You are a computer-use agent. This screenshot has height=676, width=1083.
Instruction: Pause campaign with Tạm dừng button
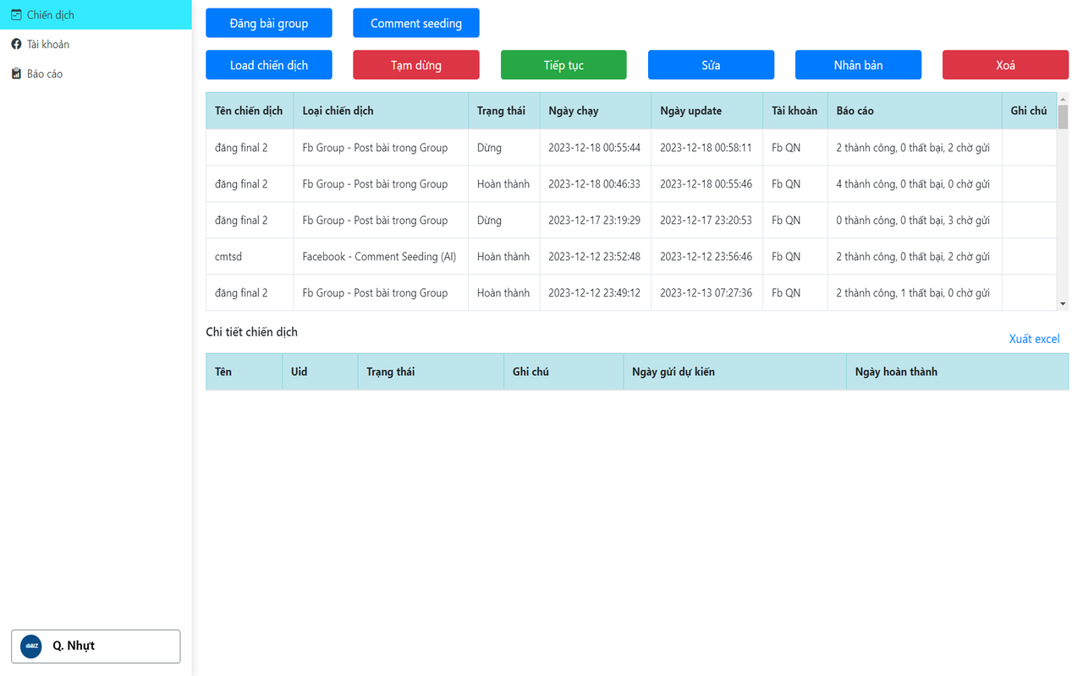pos(416,65)
